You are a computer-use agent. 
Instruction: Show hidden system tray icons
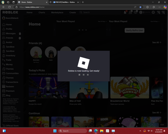[x=140, y=131]
